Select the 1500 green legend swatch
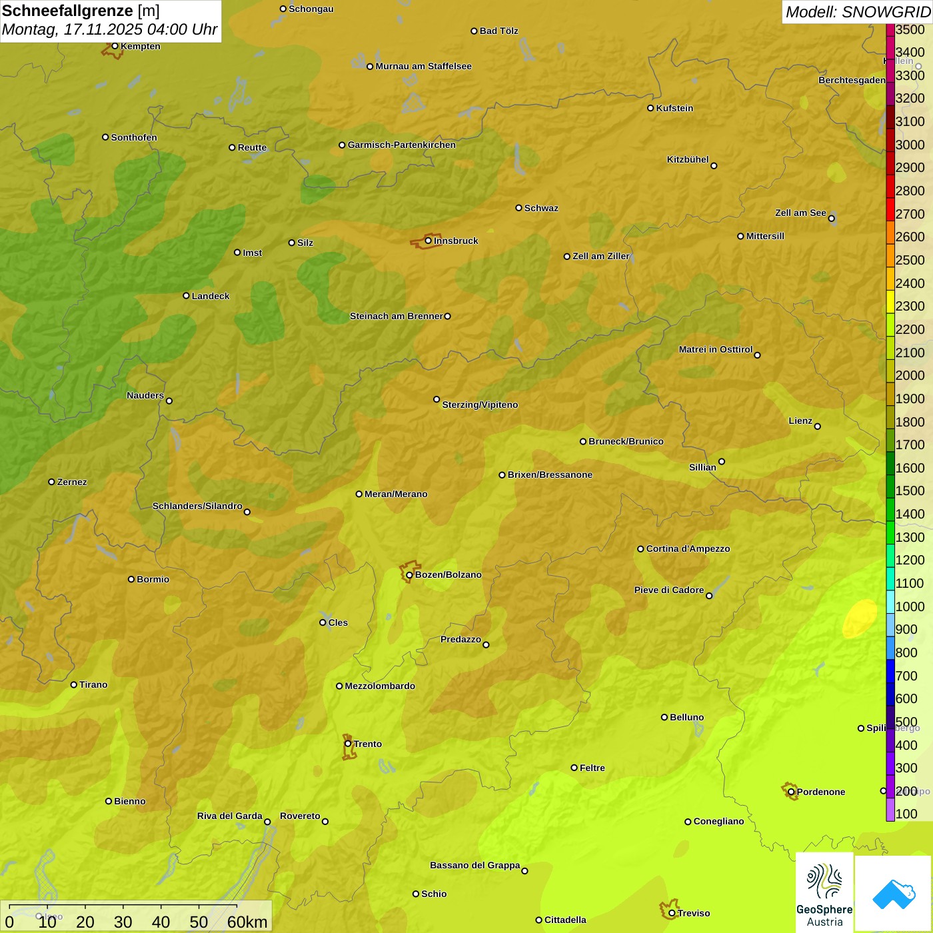This screenshot has height=933, width=933. (x=890, y=486)
